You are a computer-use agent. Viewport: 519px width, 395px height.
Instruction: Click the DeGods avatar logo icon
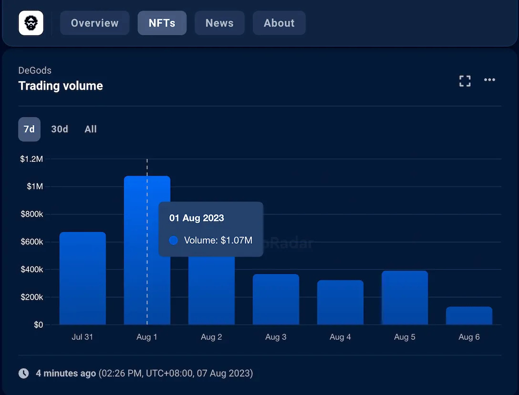[31, 23]
